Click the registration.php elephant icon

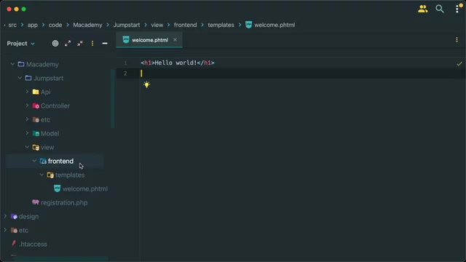click(x=36, y=202)
